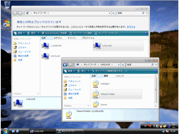Switch to ネットワーク taskbar button
180x134 pixels.
[70, 131]
